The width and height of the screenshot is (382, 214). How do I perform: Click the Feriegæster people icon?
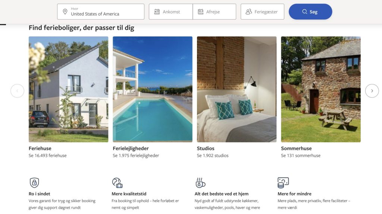coord(248,12)
